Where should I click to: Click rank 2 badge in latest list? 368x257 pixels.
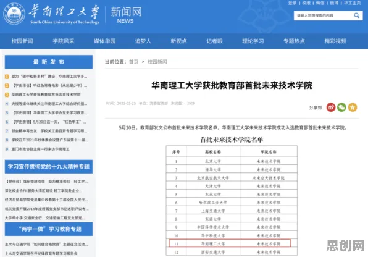point(7,85)
